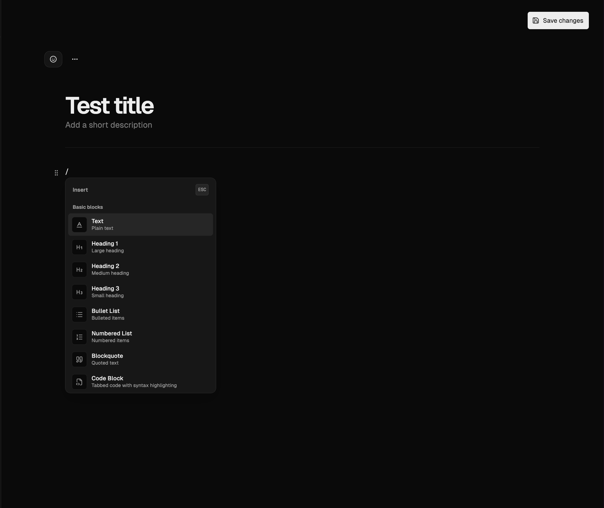604x508 pixels.
Task: Click the 'Insert' menu header text
Action: point(80,190)
